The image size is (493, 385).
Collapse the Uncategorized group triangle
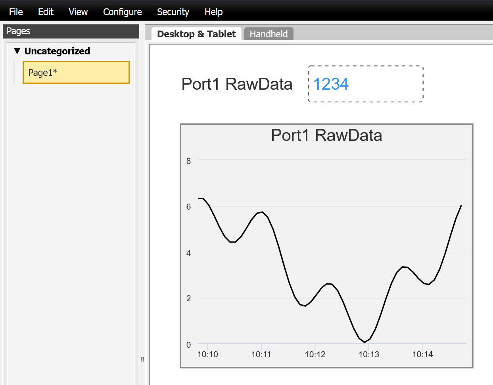pyautogui.click(x=17, y=51)
